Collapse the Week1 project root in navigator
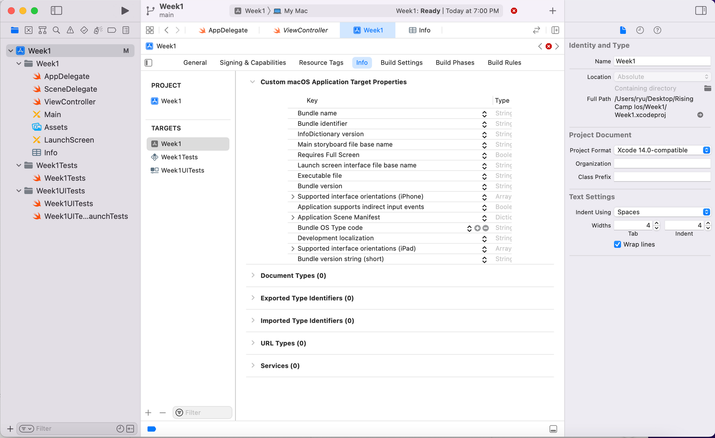715x438 pixels. click(x=11, y=51)
